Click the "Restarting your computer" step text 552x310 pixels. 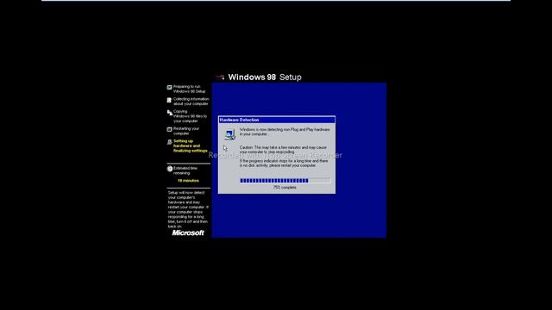pyautogui.click(x=186, y=131)
